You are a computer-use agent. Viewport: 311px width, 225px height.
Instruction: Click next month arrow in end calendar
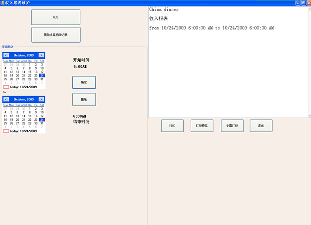pyautogui.click(x=41, y=99)
